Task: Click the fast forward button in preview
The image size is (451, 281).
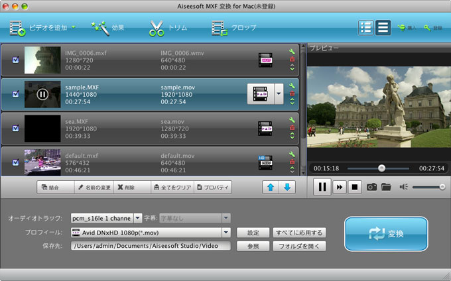Action: coord(339,187)
